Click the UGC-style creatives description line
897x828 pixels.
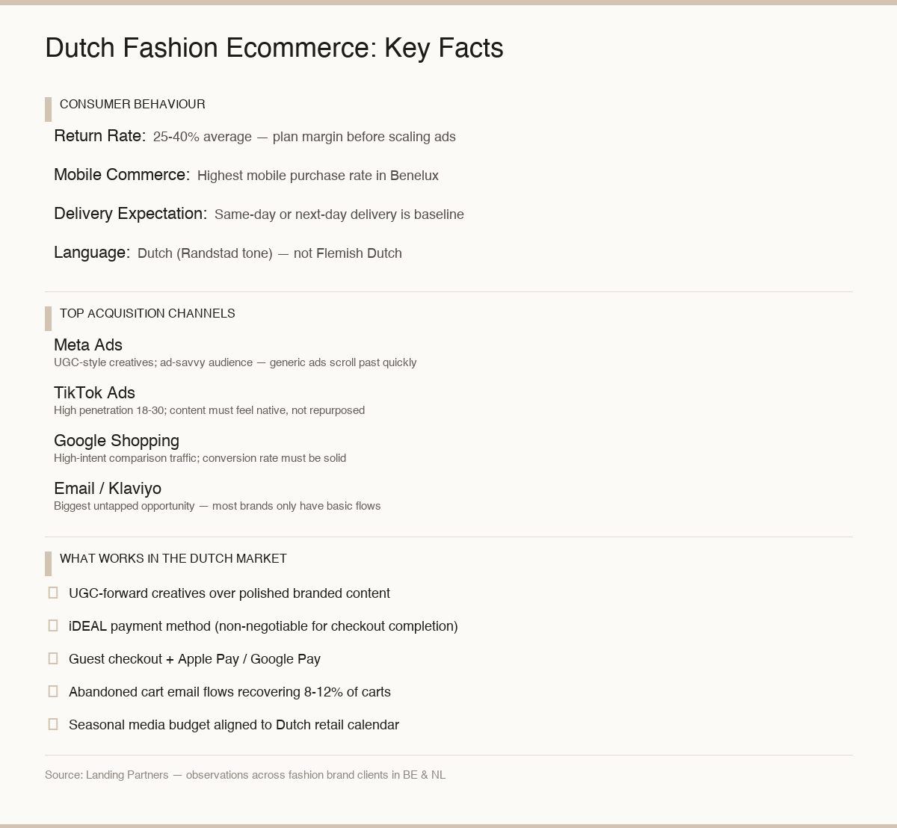(235, 362)
